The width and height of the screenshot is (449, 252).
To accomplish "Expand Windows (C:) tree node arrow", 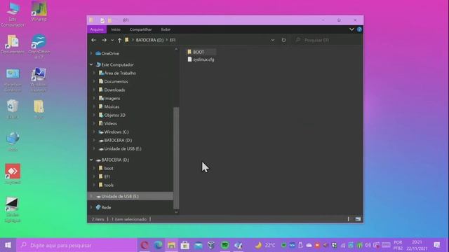I will click(94, 132).
